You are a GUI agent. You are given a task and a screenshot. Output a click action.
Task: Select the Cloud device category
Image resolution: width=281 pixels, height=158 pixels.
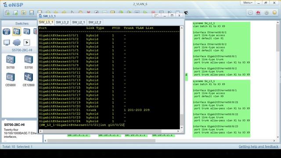click(x=17, y=43)
